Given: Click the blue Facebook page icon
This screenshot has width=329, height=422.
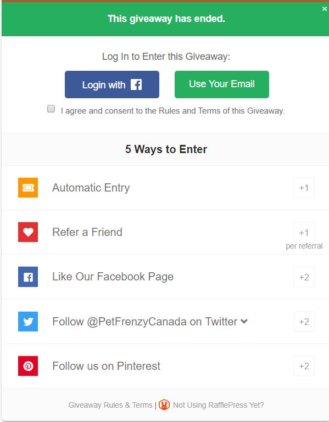Looking at the screenshot, I should [x=28, y=277].
